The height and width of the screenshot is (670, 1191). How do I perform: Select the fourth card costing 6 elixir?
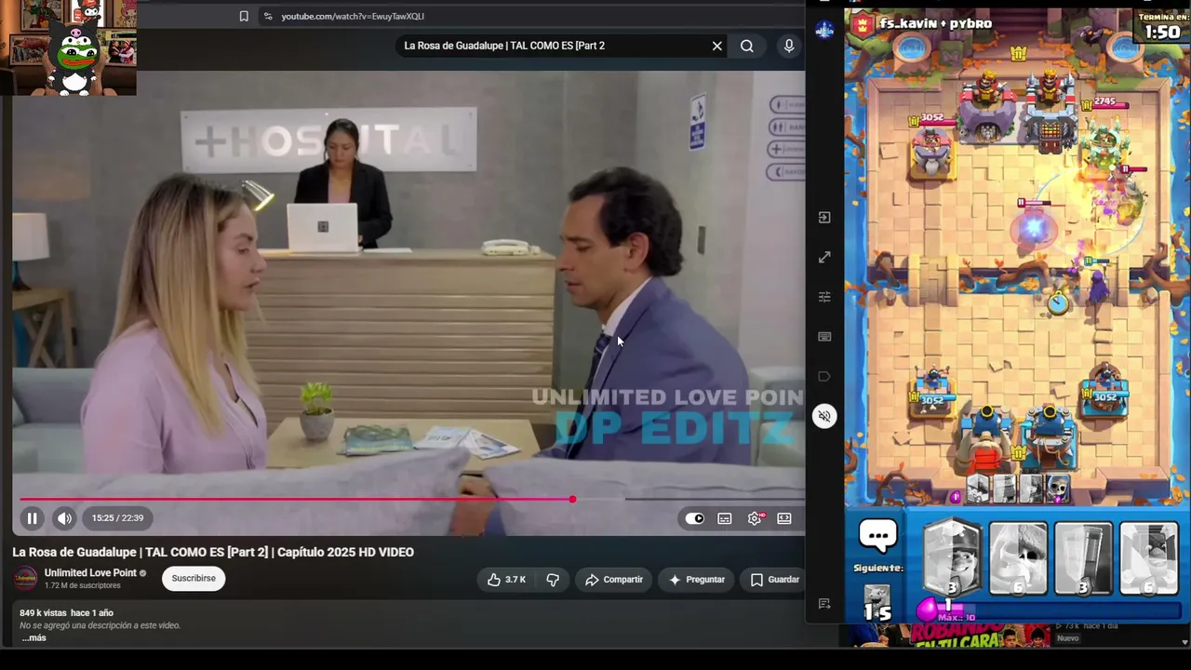(x=1149, y=557)
